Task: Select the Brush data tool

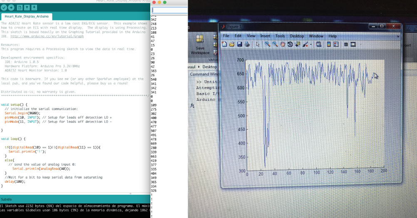Action: tap(305, 44)
